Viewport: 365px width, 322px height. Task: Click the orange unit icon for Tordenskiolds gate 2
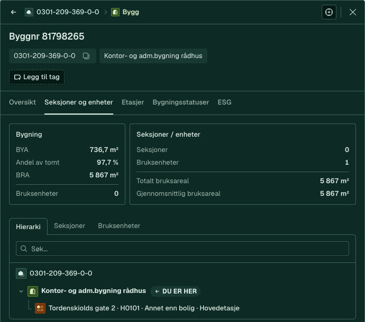(40, 308)
